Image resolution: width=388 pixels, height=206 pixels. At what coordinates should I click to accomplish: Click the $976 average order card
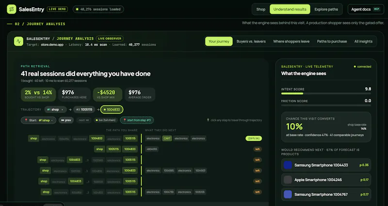pyautogui.click(x=140, y=94)
